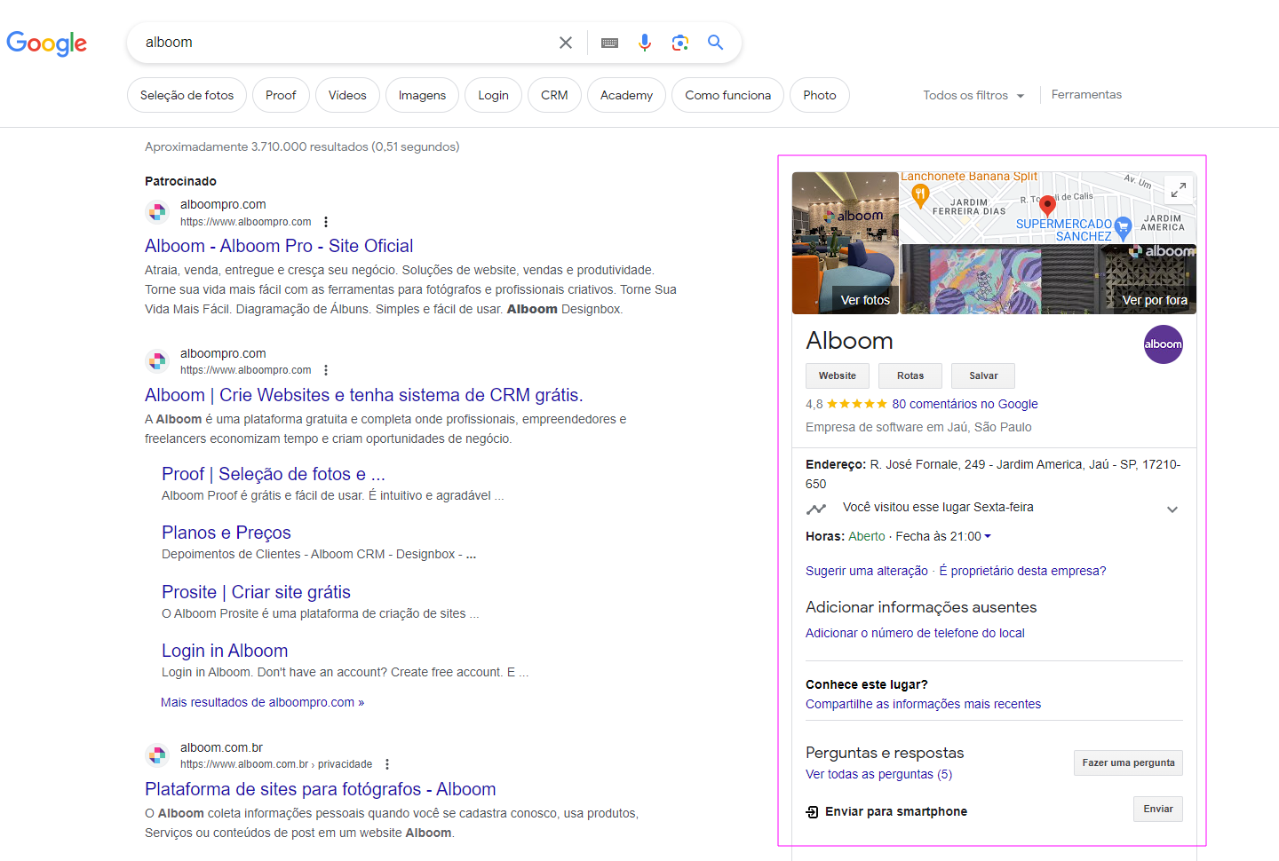Open 'Prosite | Criar site grátis' sitelink
1279x861 pixels.
pyautogui.click(x=256, y=592)
